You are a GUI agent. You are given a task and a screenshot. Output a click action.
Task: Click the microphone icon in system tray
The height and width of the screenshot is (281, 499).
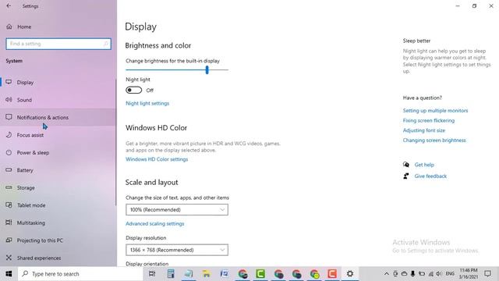pos(412,274)
